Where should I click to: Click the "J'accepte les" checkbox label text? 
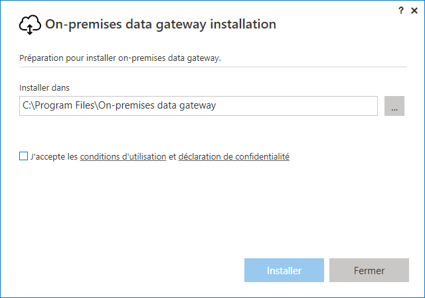tap(54, 156)
